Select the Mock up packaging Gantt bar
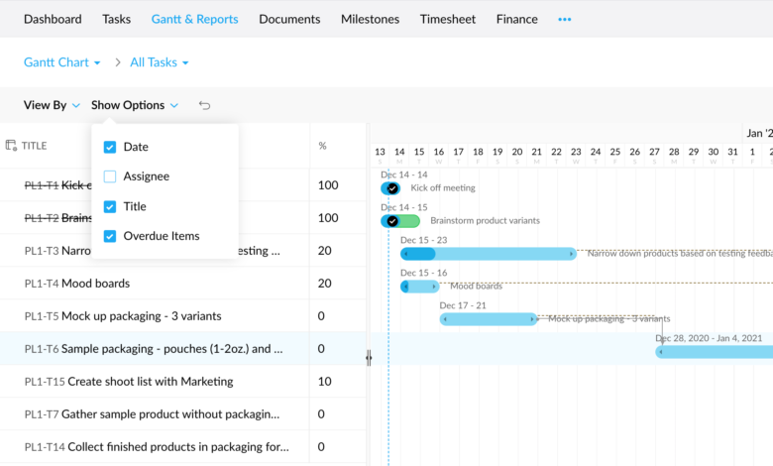Viewport: 773px width, 466px height. click(x=488, y=319)
